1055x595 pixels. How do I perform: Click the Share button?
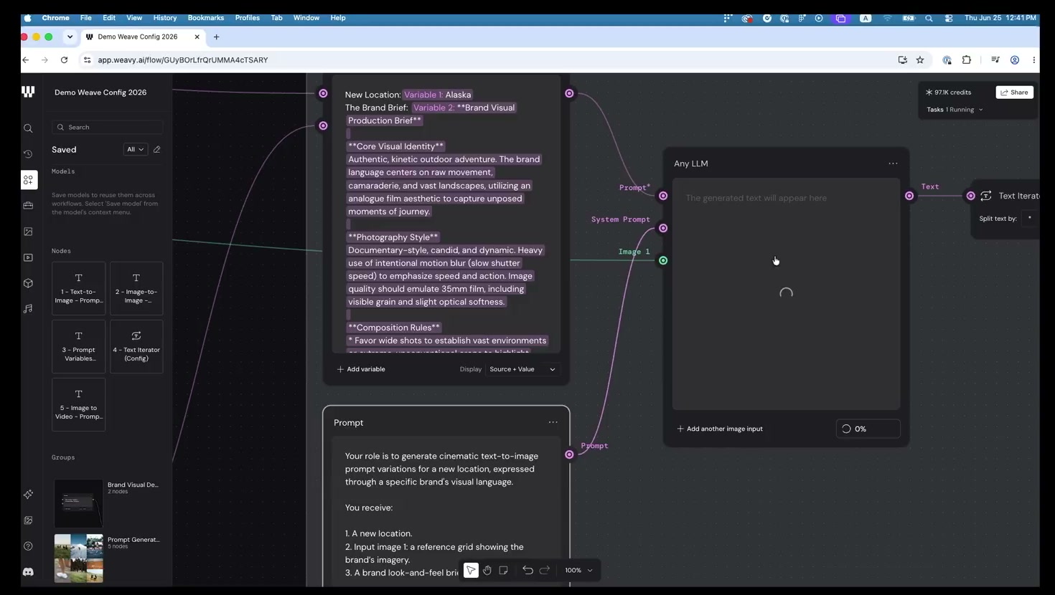click(x=1014, y=92)
